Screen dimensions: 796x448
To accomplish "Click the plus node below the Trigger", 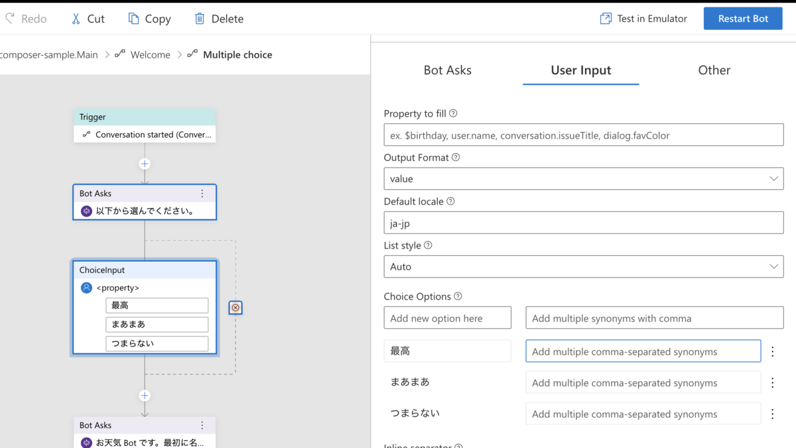I will pos(145,164).
